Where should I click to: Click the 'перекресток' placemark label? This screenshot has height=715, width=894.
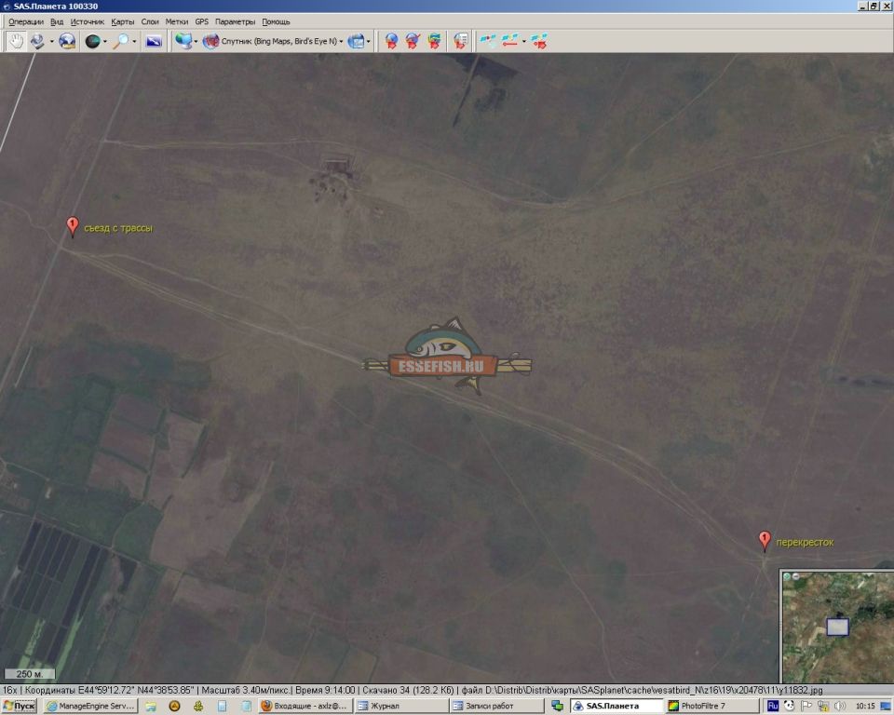[x=805, y=542]
